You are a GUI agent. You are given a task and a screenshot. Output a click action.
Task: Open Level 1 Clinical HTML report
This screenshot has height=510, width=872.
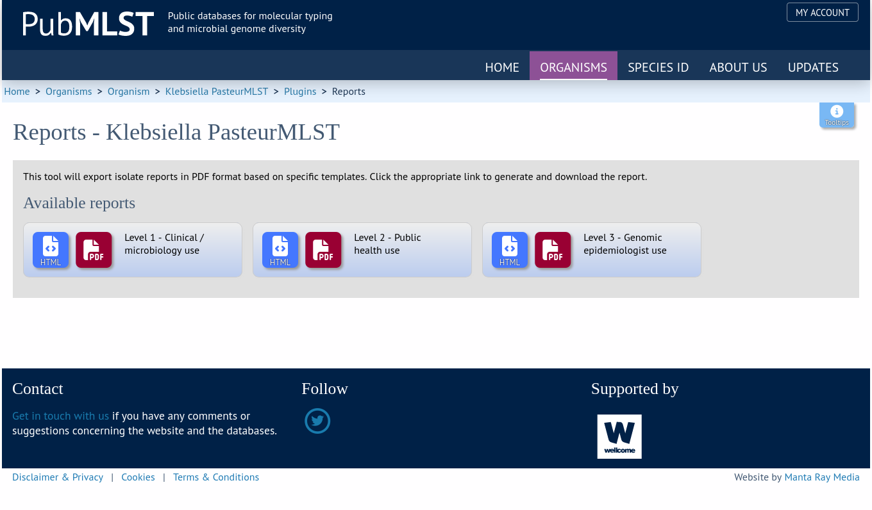point(51,250)
